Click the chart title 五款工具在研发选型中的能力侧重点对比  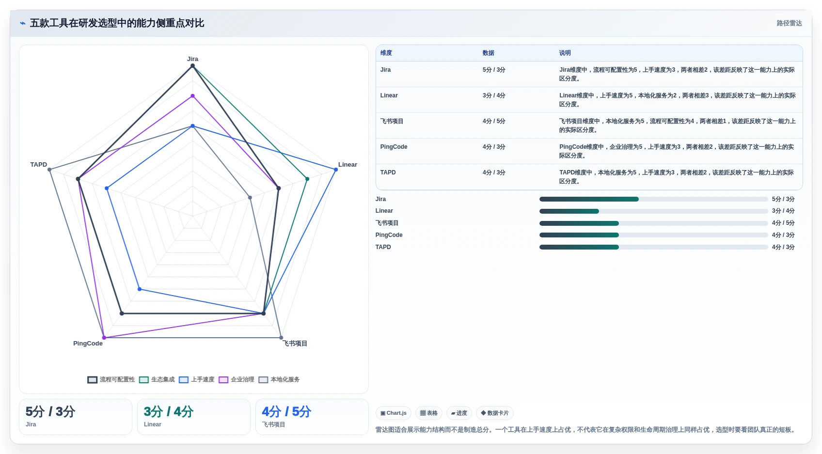coord(117,23)
